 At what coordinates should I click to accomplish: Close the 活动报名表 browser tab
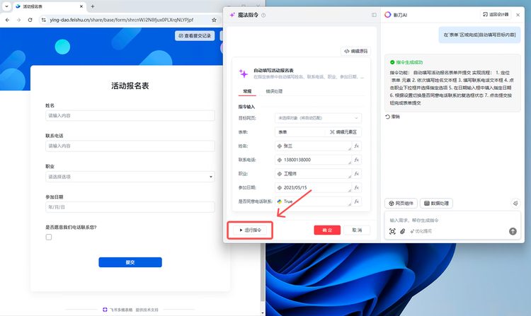[x=81, y=6]
